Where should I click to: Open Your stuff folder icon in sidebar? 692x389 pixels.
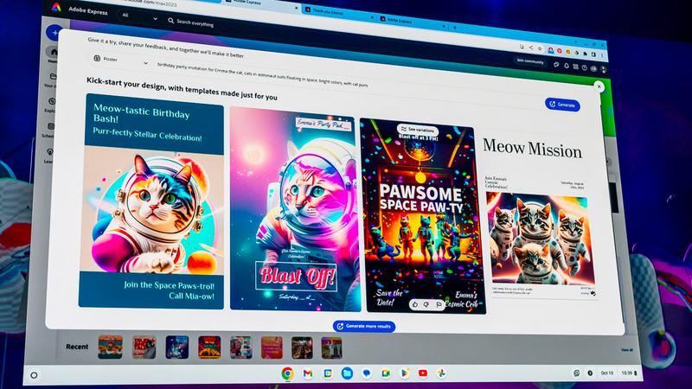tap(53, 77)
